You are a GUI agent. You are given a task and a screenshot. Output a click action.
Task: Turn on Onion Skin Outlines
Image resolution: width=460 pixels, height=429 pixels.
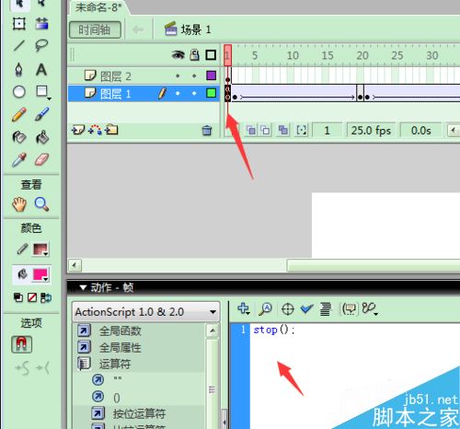pos(266,131)
